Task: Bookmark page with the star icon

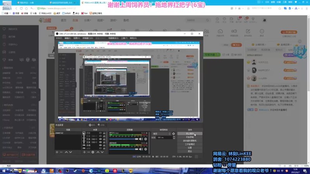Action: tap(239, 9)
